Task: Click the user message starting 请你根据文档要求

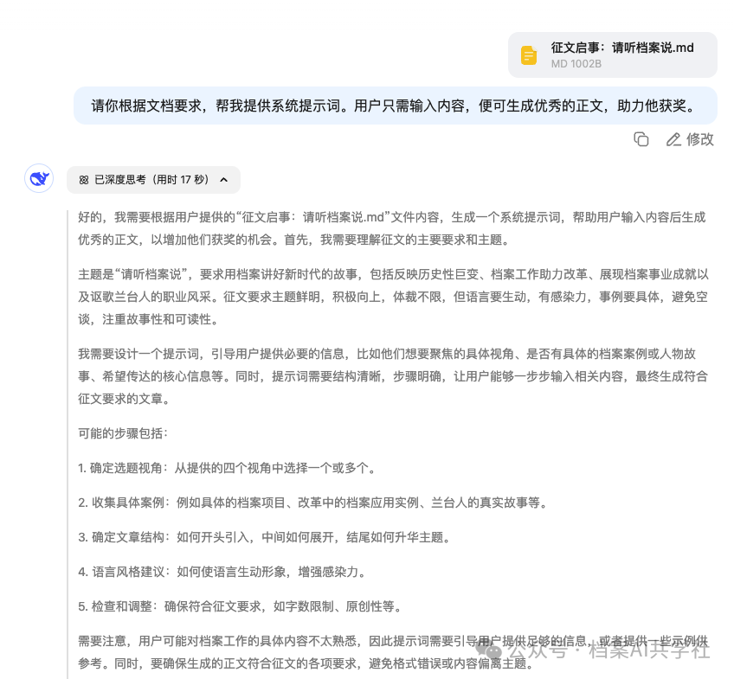Action: click(x=395, y=106)
